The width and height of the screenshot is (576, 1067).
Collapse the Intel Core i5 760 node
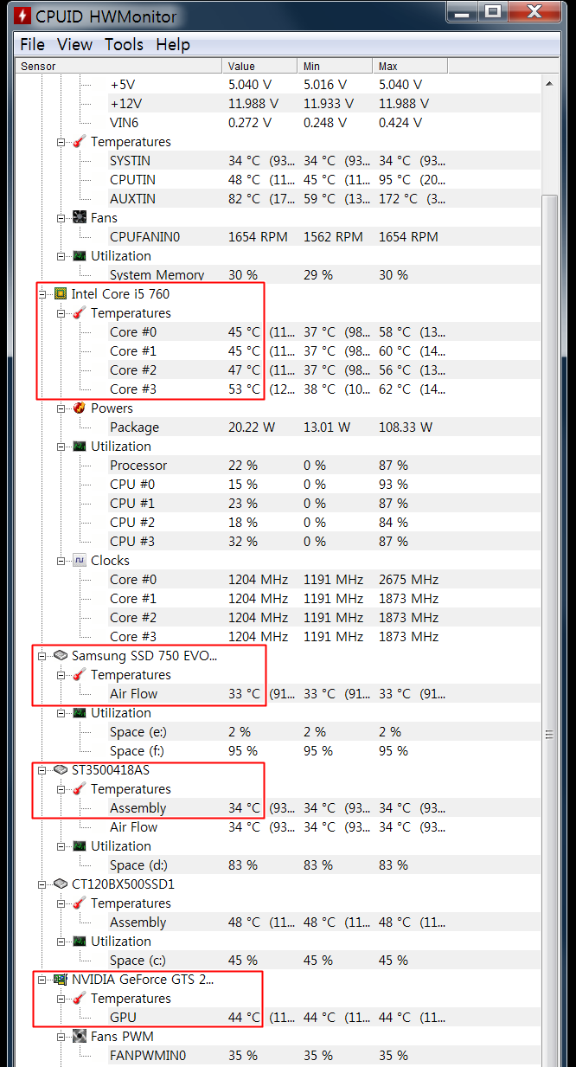42,294
